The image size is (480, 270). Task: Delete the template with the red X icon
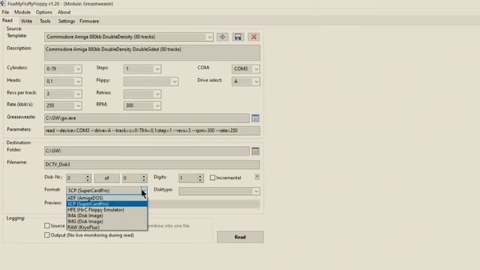coord(253,37)
